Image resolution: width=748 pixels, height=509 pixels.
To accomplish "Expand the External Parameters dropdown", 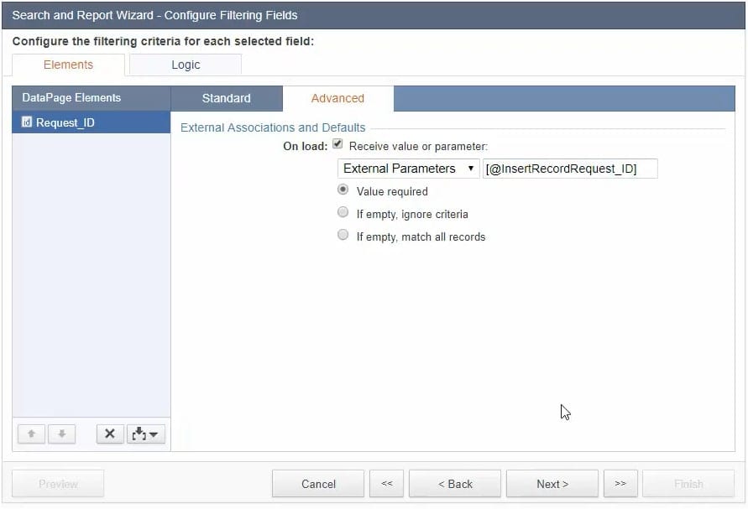I will click(x=409, y=169).
